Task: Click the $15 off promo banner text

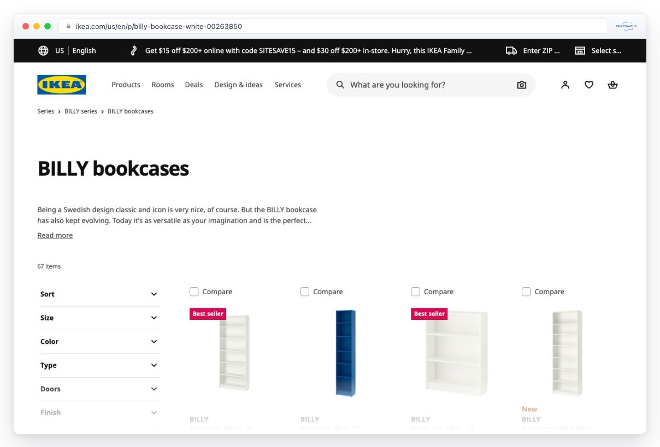Action: (x=309, y=51)
